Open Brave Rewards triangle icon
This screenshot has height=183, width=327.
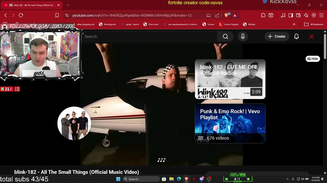click(235, 15)
